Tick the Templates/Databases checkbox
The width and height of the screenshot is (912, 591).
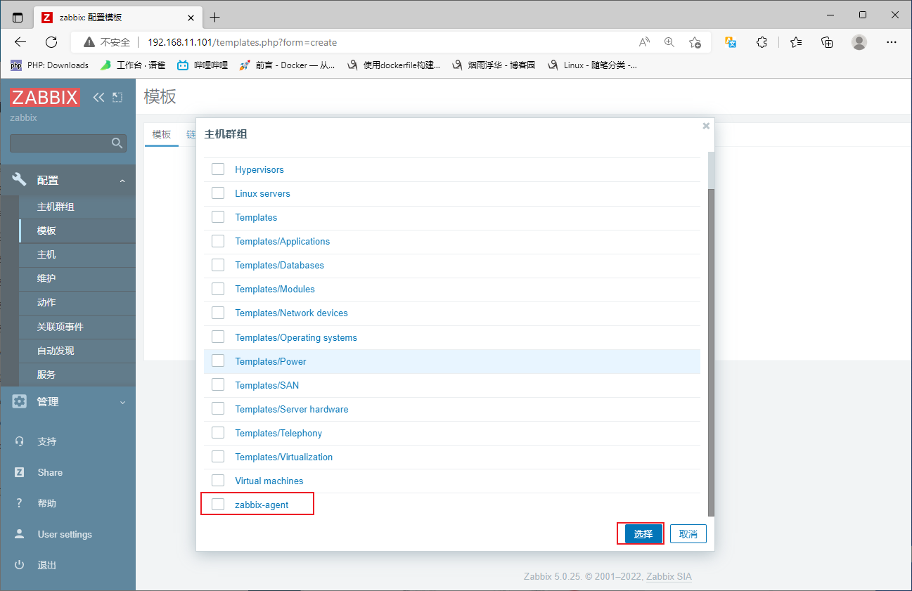click(218, 265)
